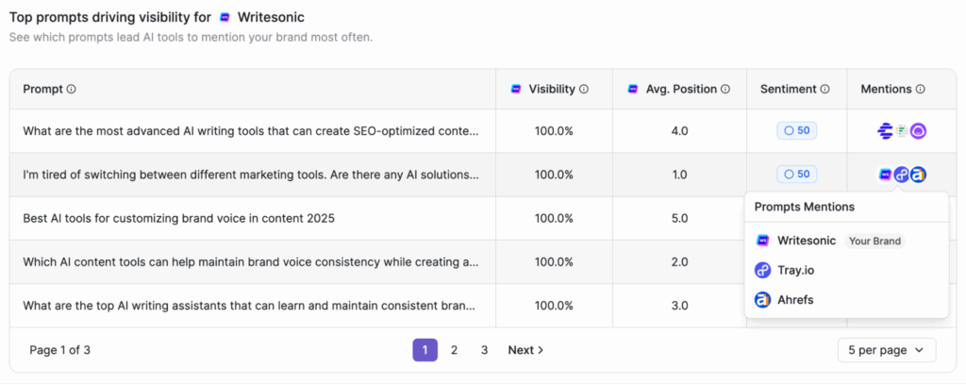966x385 pixels.
Task: Click the Visibility column header label
Action: 552,90
